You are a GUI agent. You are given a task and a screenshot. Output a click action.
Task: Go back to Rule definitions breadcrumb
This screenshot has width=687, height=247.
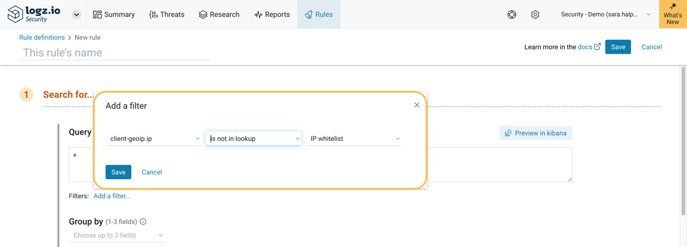pyautogui.click(x=42, y=37)
